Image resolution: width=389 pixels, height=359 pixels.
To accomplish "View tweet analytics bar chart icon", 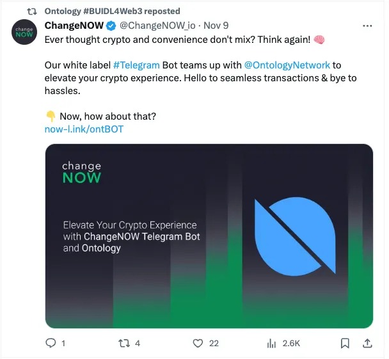I will point(271,344).
